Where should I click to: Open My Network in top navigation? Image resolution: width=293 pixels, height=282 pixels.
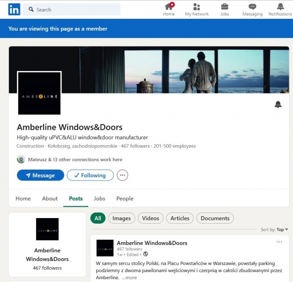pos(197,9)
